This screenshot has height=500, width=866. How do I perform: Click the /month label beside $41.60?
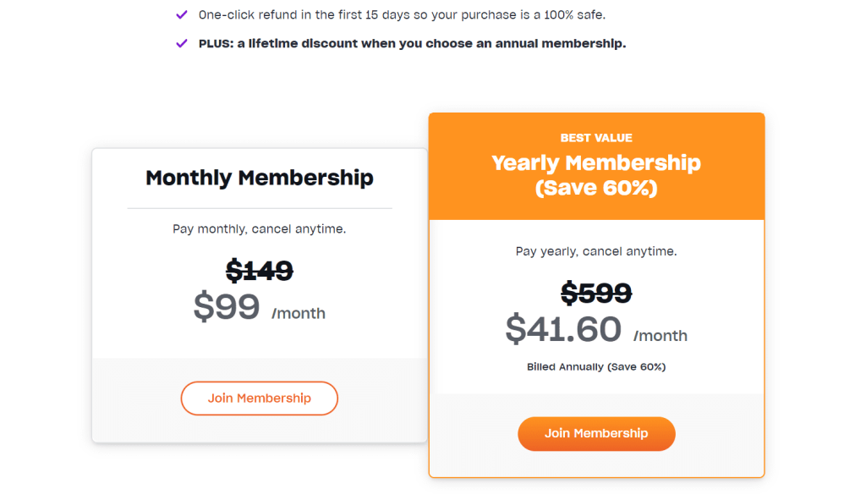coord(660,336)
